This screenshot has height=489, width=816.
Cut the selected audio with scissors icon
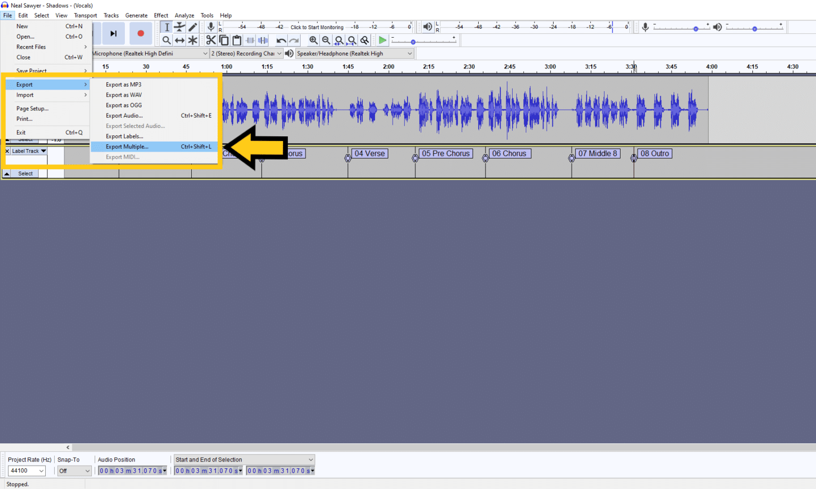[x=211, y=40]
